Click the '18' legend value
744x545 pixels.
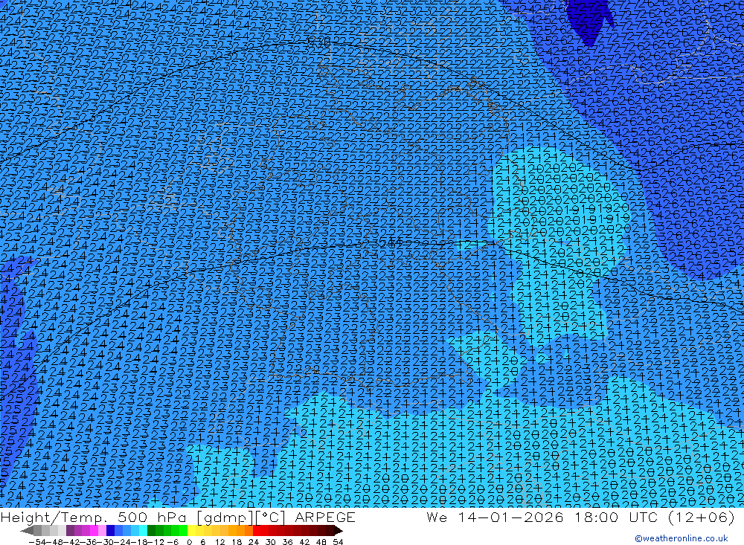click(237, 542)
